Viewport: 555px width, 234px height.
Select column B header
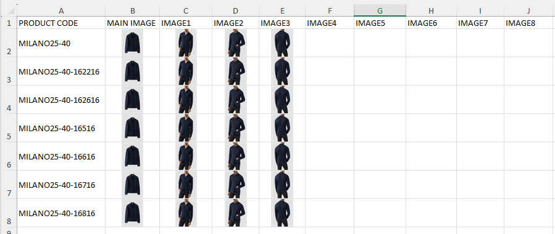tap(132, 11)
